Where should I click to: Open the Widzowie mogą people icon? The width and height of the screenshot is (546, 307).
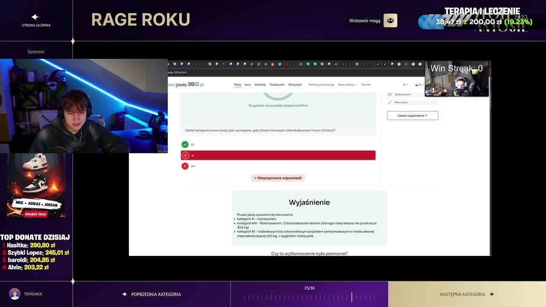390,20
